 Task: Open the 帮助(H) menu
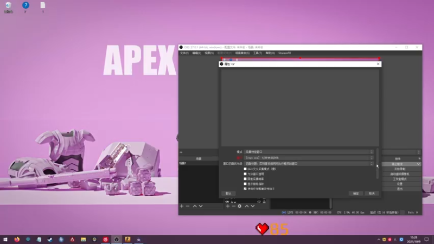coord(270,53)
